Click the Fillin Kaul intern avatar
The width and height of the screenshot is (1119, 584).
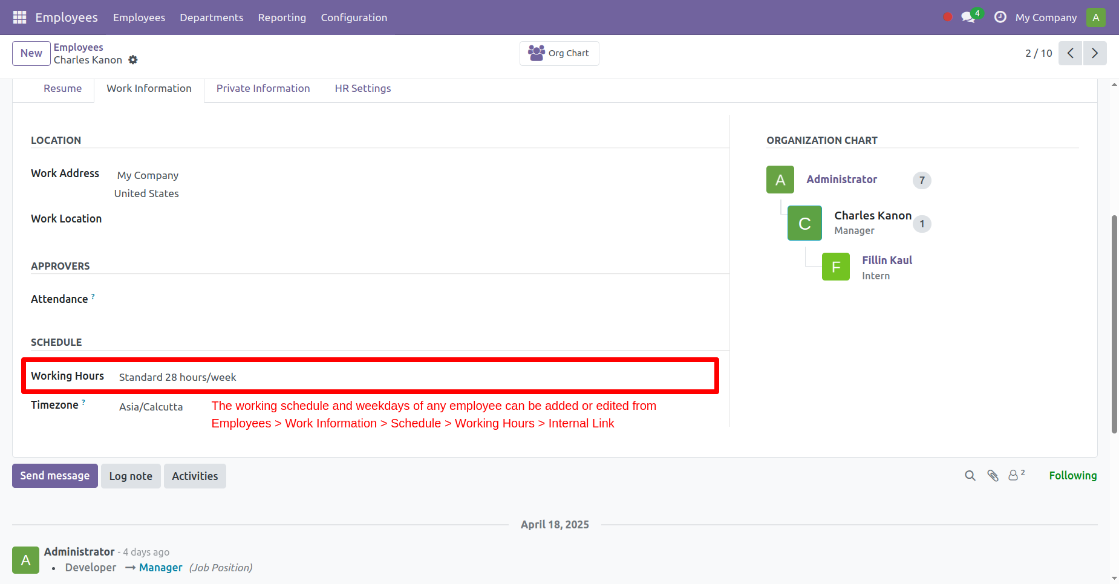coord(836,267)
